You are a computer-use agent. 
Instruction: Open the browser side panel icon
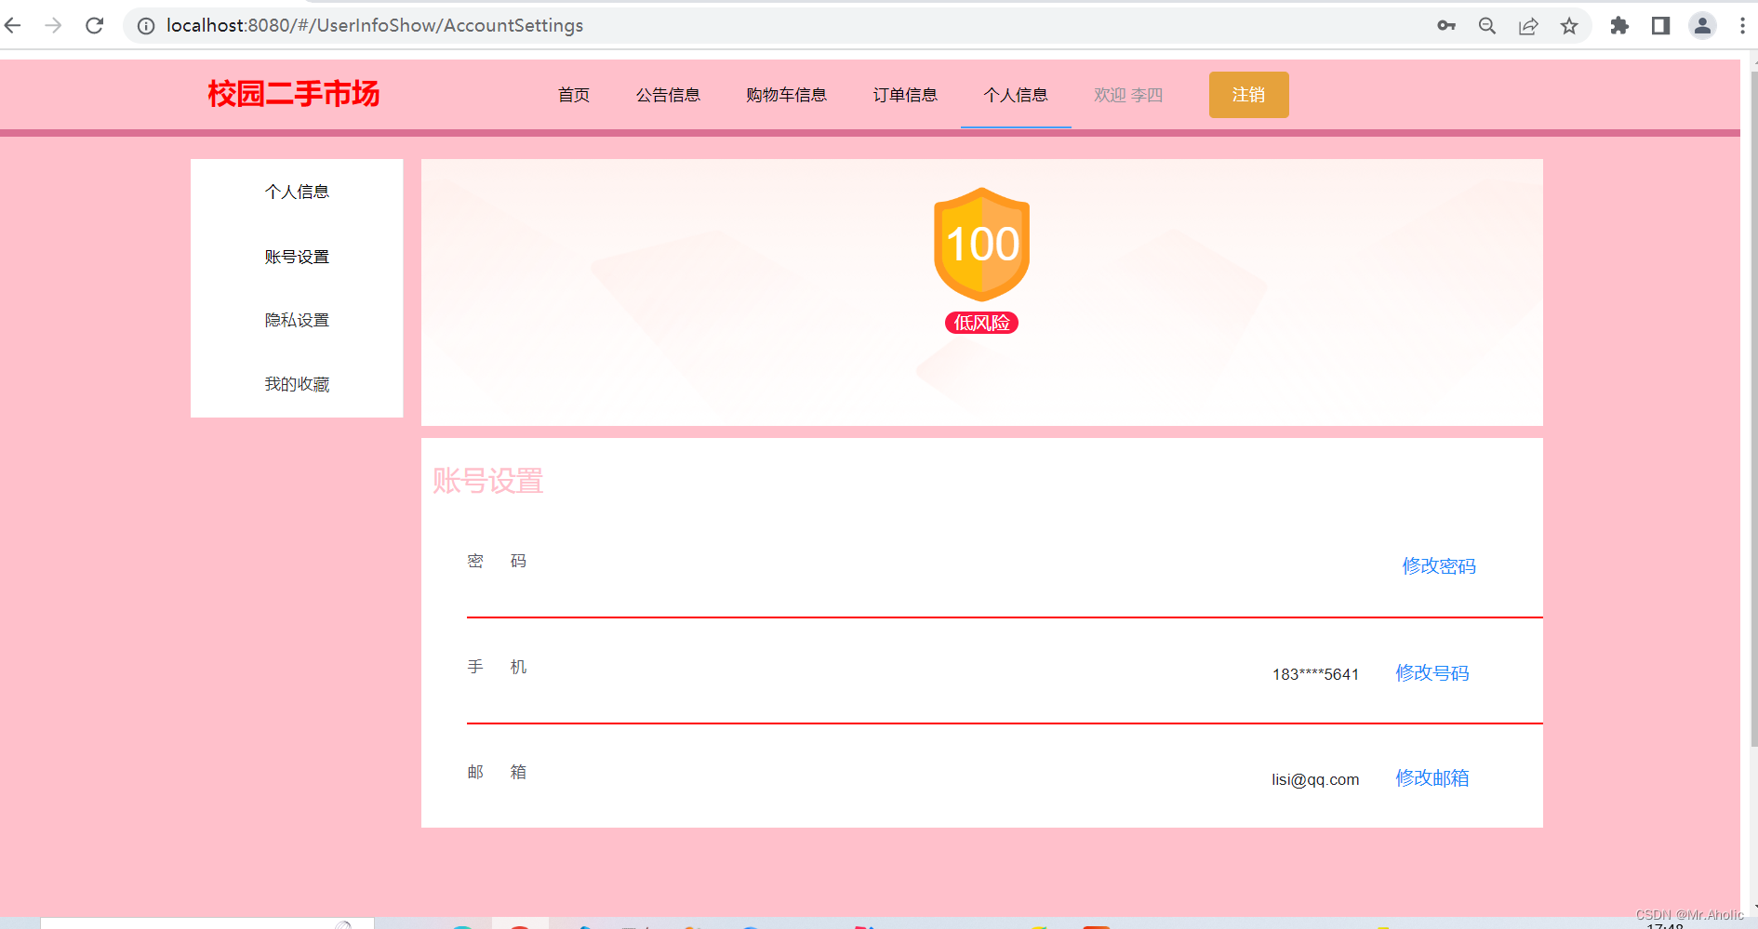1660,25
